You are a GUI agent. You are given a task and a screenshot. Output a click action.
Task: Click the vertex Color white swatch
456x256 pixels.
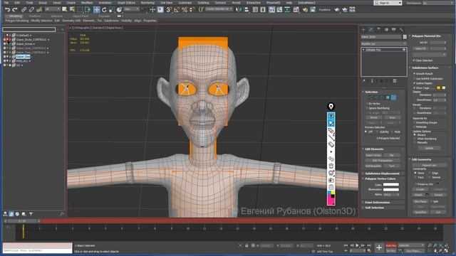click(391, 185)
